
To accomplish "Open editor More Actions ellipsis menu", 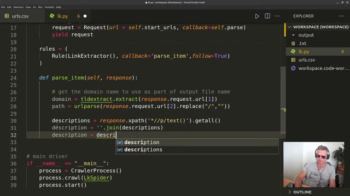I will pyautogui.click(x=277, y=16).
